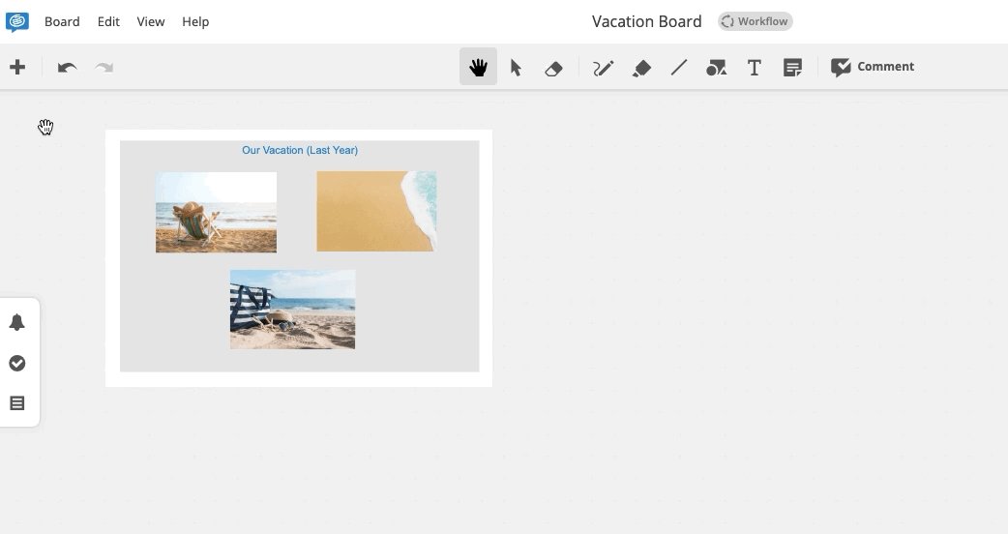Select the highlighter marker tool
Screen dimensions: 1008x534
641,68
